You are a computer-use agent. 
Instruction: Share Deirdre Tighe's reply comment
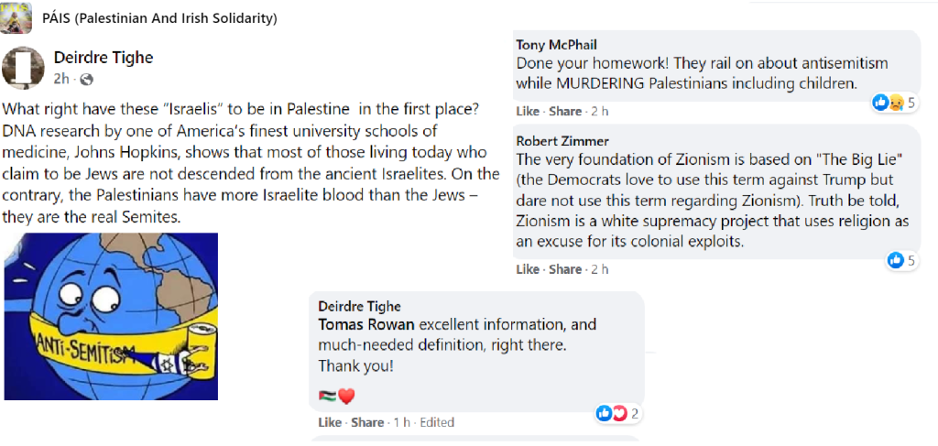[367, 422]
